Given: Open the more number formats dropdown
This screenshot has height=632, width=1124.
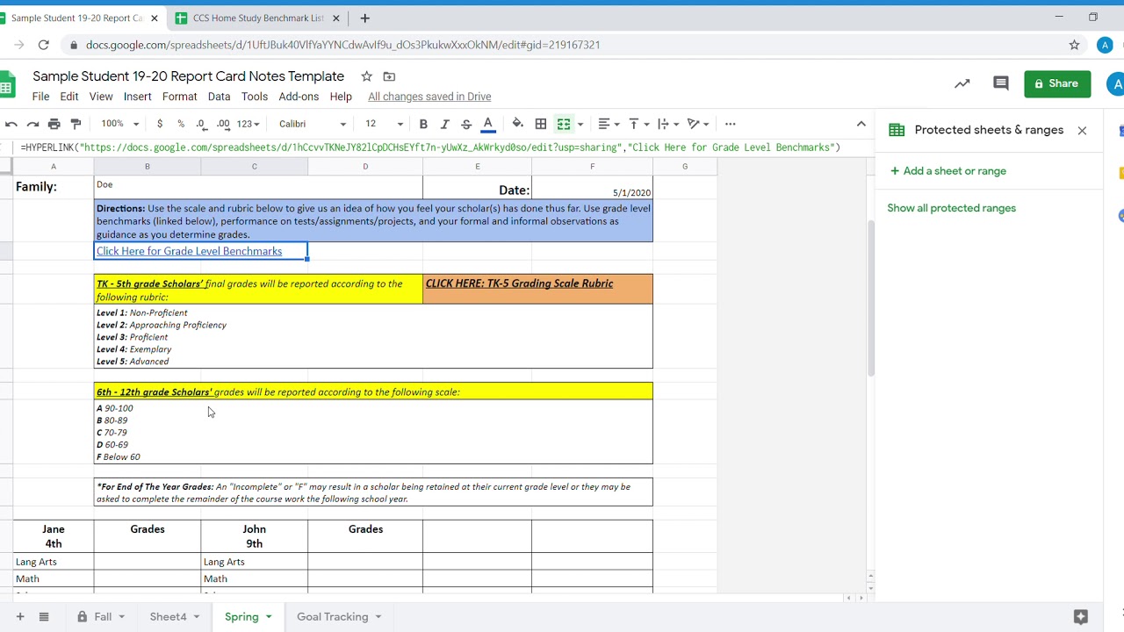Looking at the screenshot, I should point(249,124).
